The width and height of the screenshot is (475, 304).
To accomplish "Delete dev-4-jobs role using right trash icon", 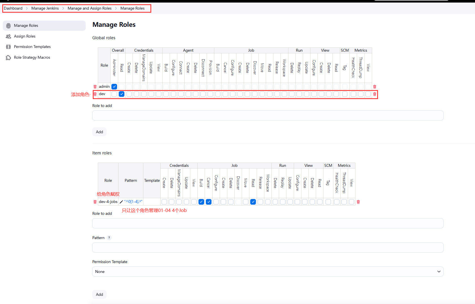I will click(x=358, y=202).
